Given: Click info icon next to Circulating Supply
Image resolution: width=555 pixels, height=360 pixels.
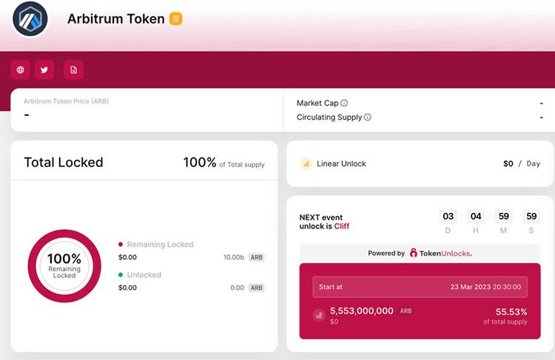Looking at the screenshot, I should coord(368,118).
